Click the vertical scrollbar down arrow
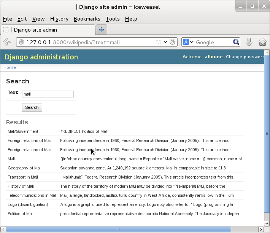The height and width of the screenshot is (233, 270). click(267, 224)
